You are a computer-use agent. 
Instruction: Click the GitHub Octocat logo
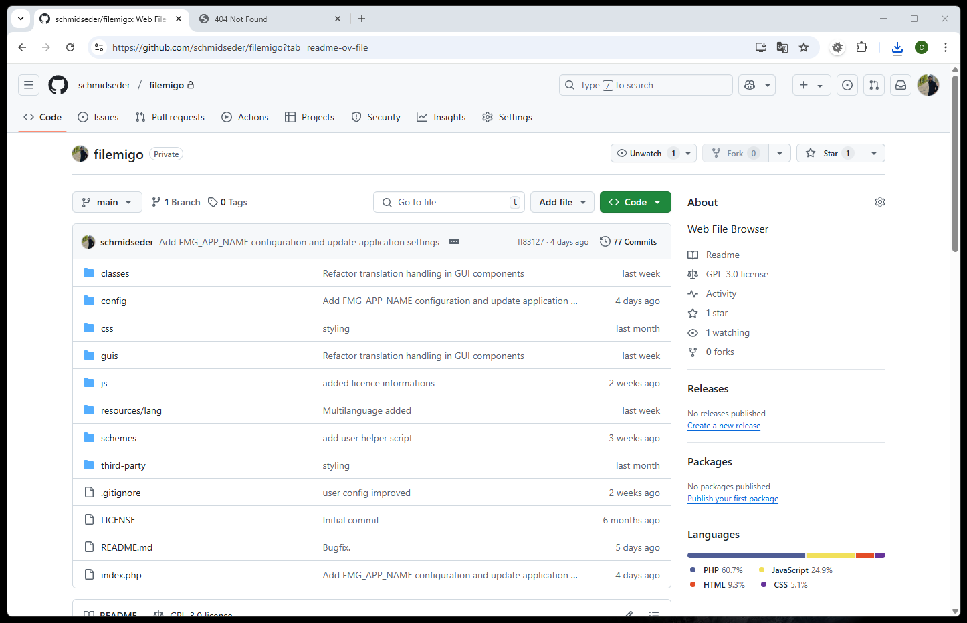(58, 85)
